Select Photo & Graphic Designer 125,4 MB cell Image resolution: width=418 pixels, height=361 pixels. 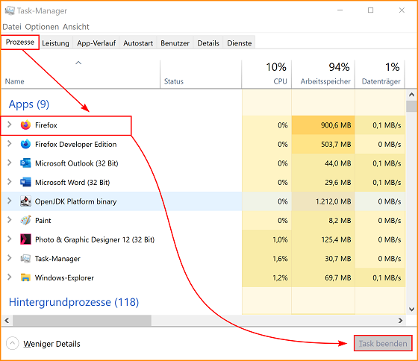point(323,239)
